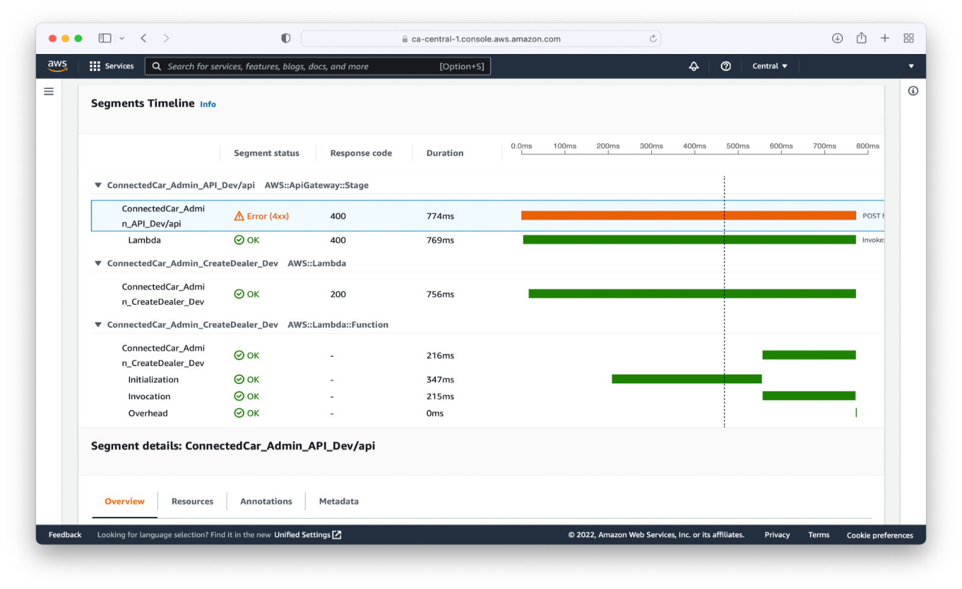Click Safari privacy shield icon
The image size is (962, 589).
(286, 38)
